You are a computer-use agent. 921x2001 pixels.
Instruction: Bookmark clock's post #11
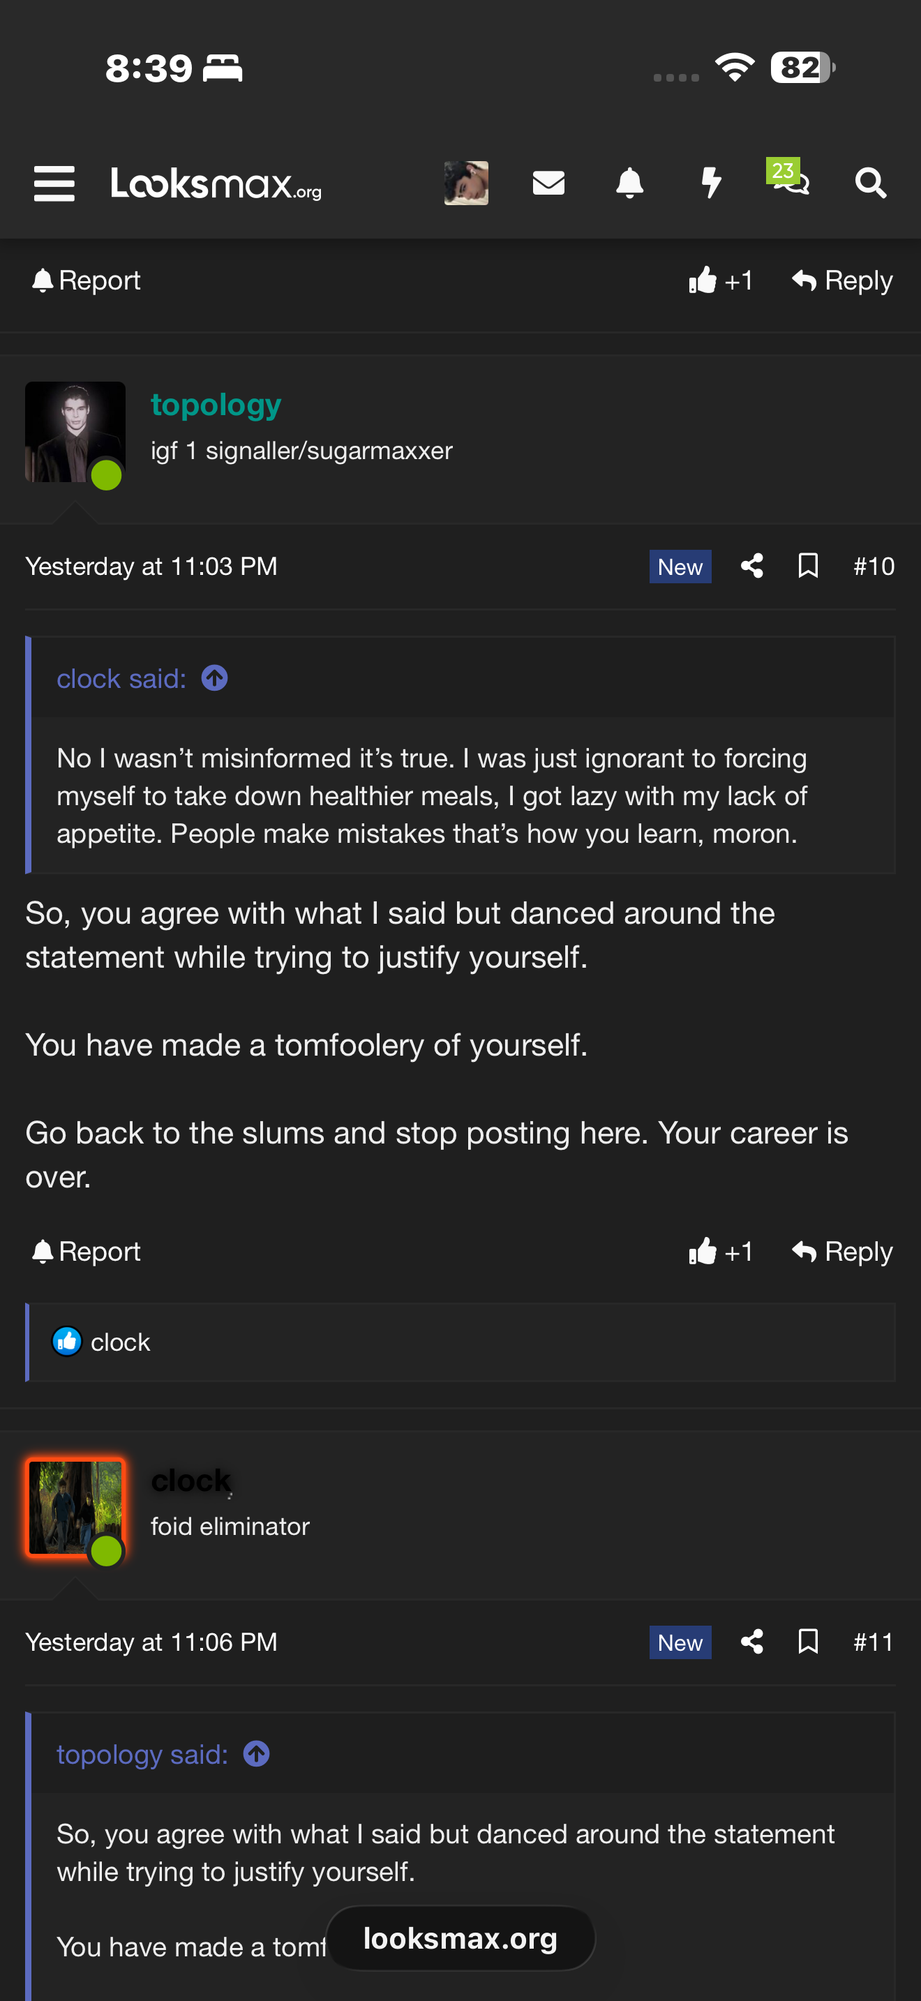tap(808, 1642)
